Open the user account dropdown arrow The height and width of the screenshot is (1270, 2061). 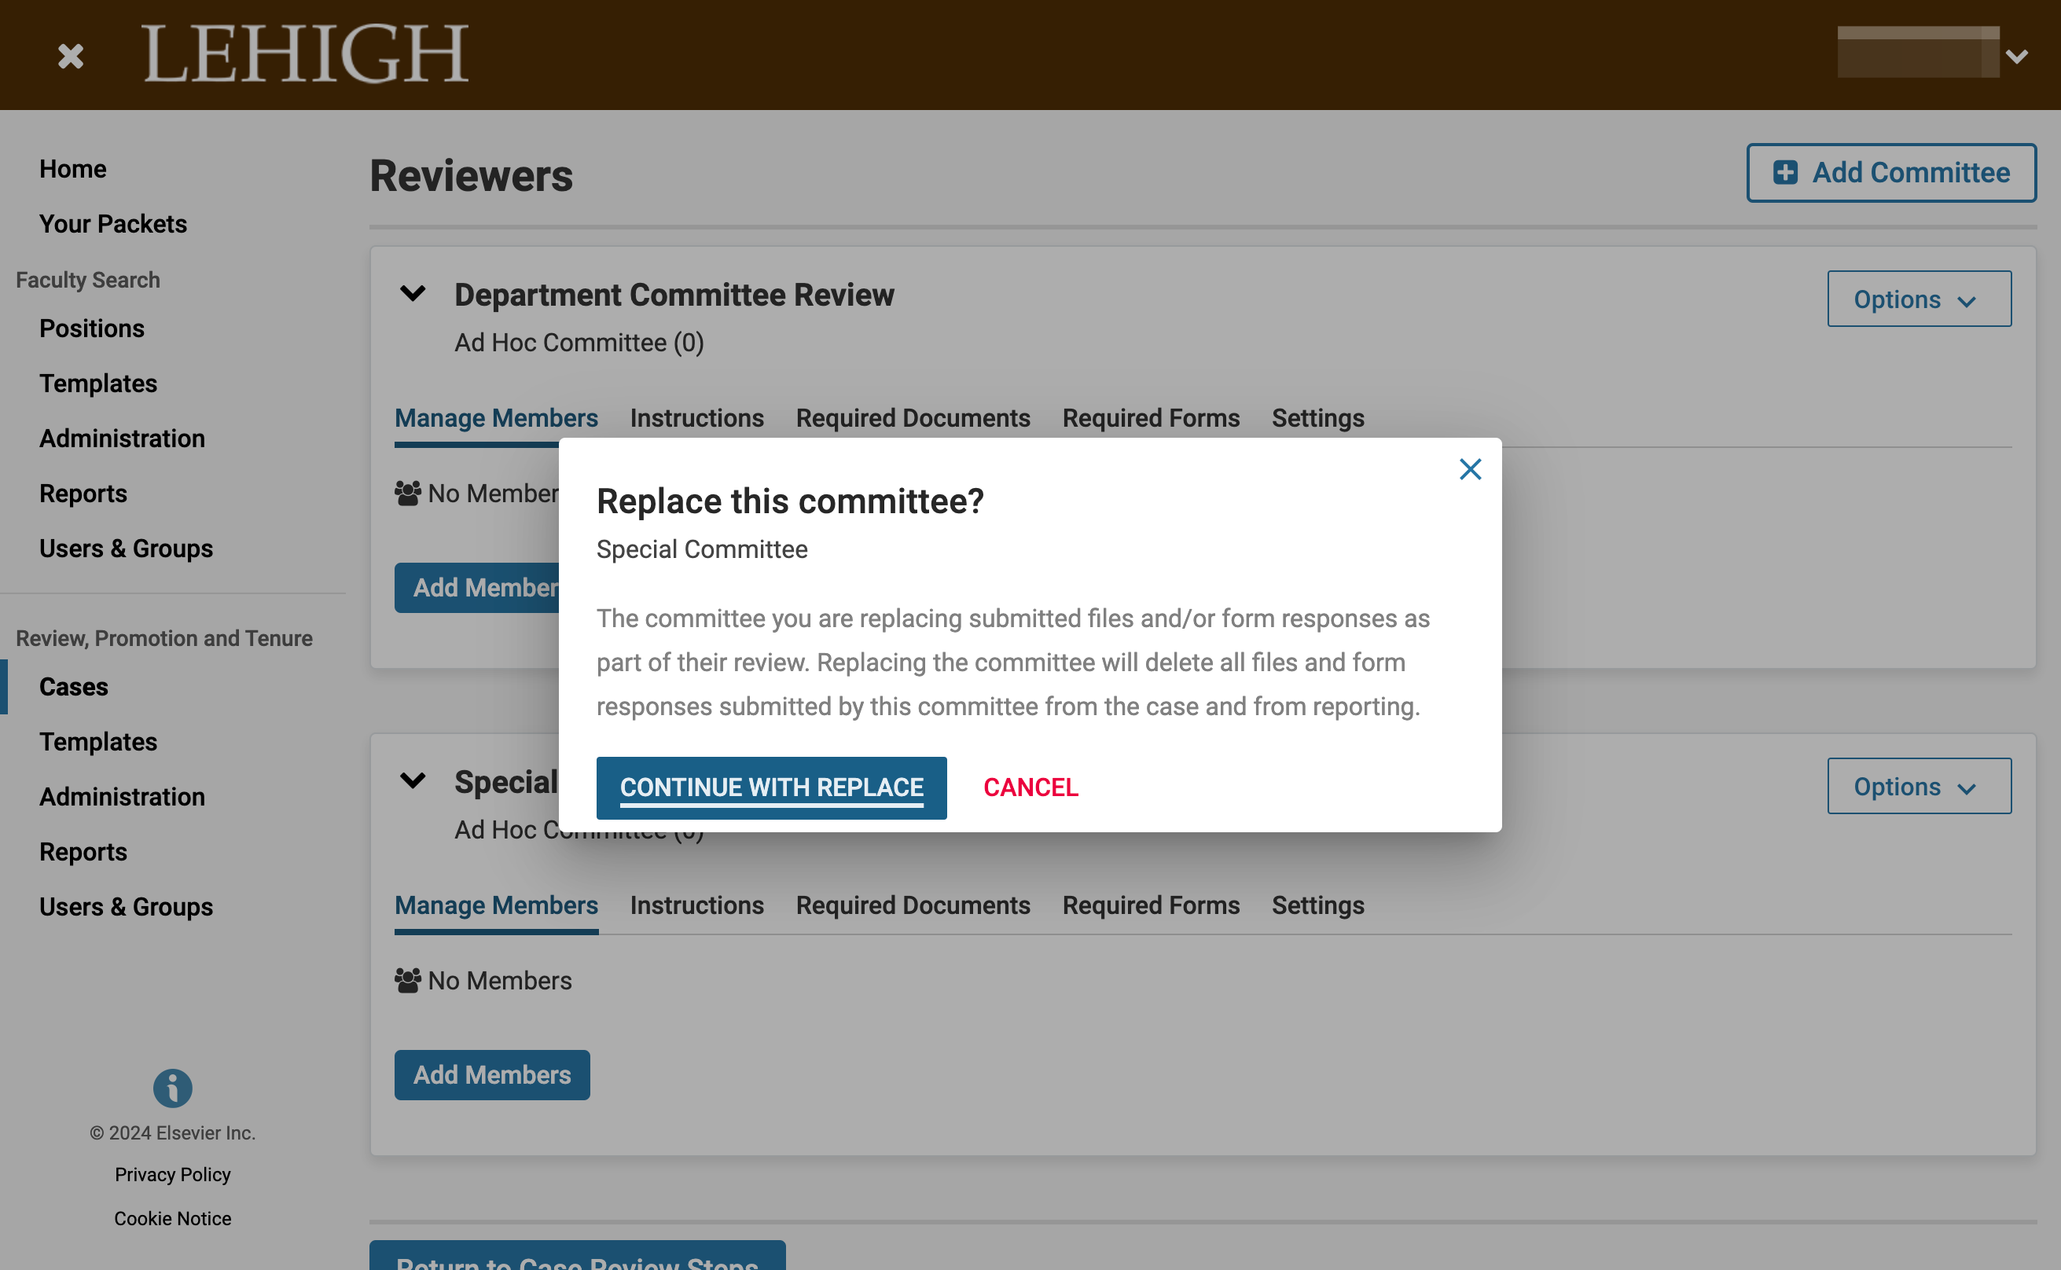(x=2017, y=57)
